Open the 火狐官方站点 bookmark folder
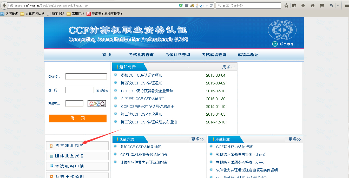Screen dimensions: 349x178 click(32, 14)
